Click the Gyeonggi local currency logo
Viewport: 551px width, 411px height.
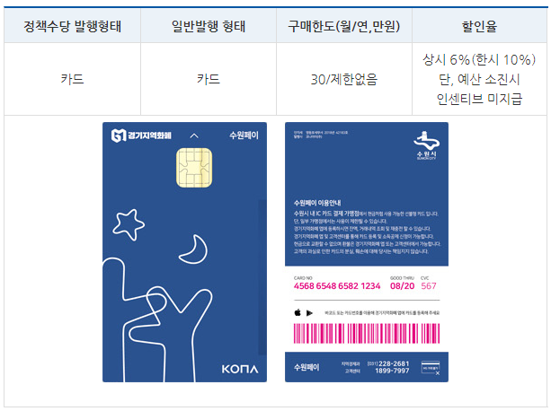(x=141, y=136)
